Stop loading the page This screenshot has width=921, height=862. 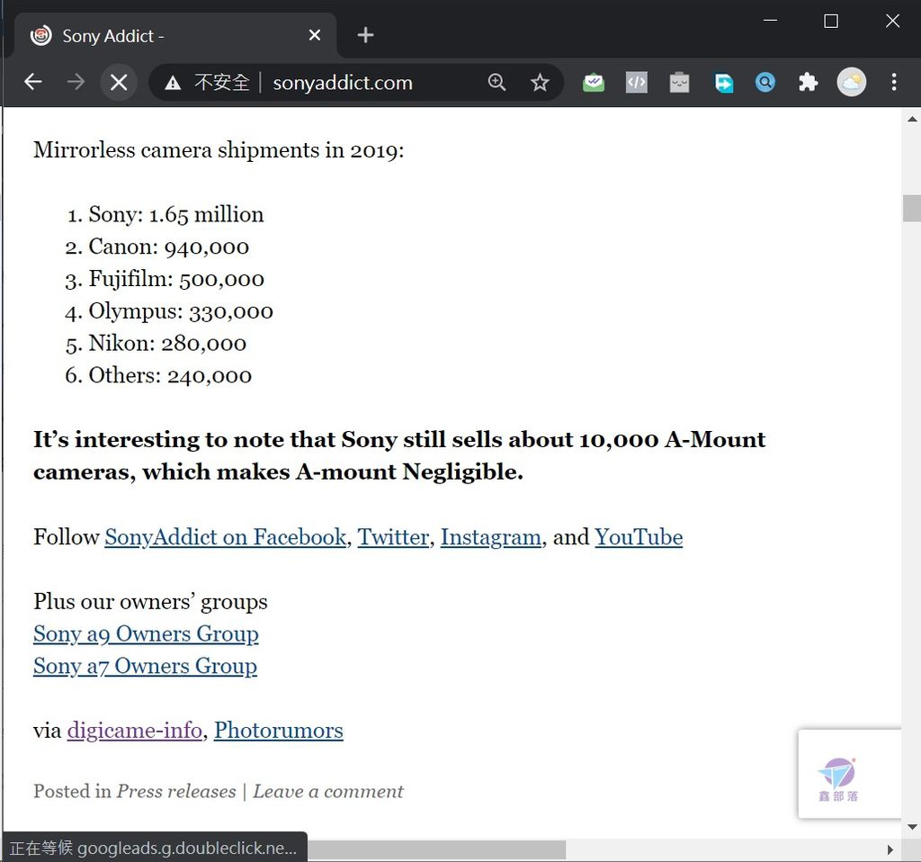click(119, 82)
